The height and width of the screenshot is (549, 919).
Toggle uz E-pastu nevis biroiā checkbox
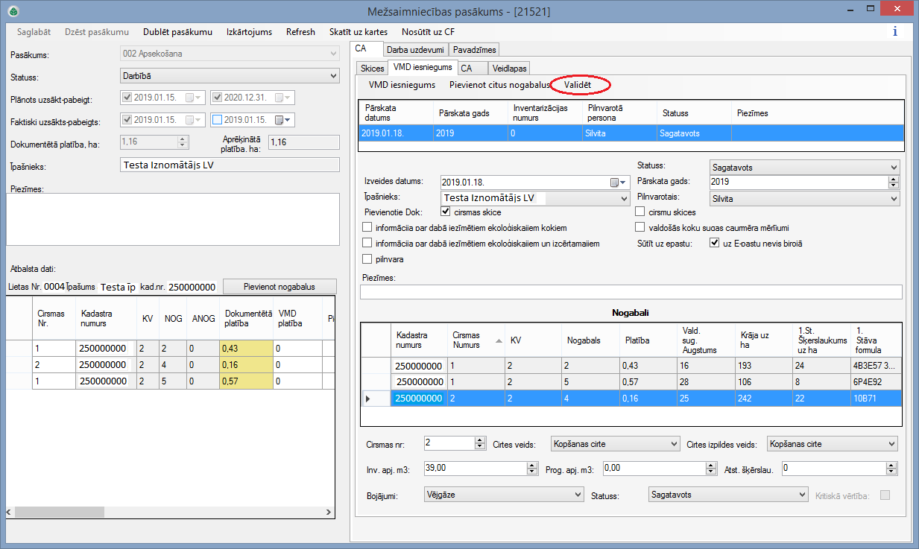(714, 244)
